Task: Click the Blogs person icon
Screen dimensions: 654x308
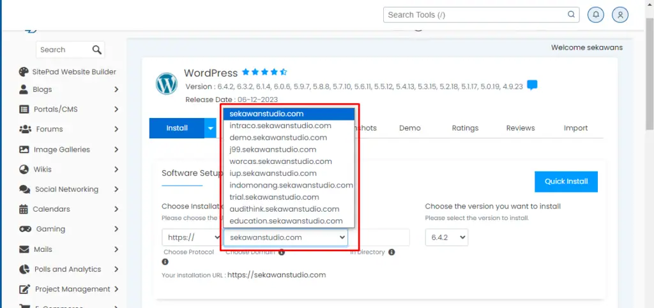Action: [x=24, y=89]
